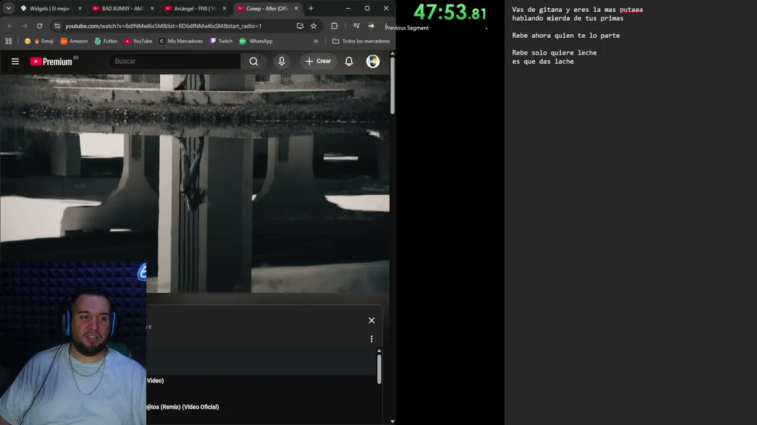757x425 pixels.
Task: Open a new browser tab
Action: coord(311,8)
